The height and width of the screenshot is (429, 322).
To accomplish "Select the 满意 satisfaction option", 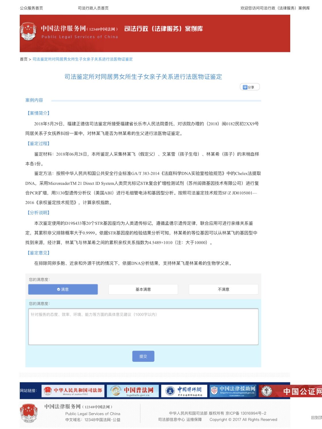I will pos(63,289).
